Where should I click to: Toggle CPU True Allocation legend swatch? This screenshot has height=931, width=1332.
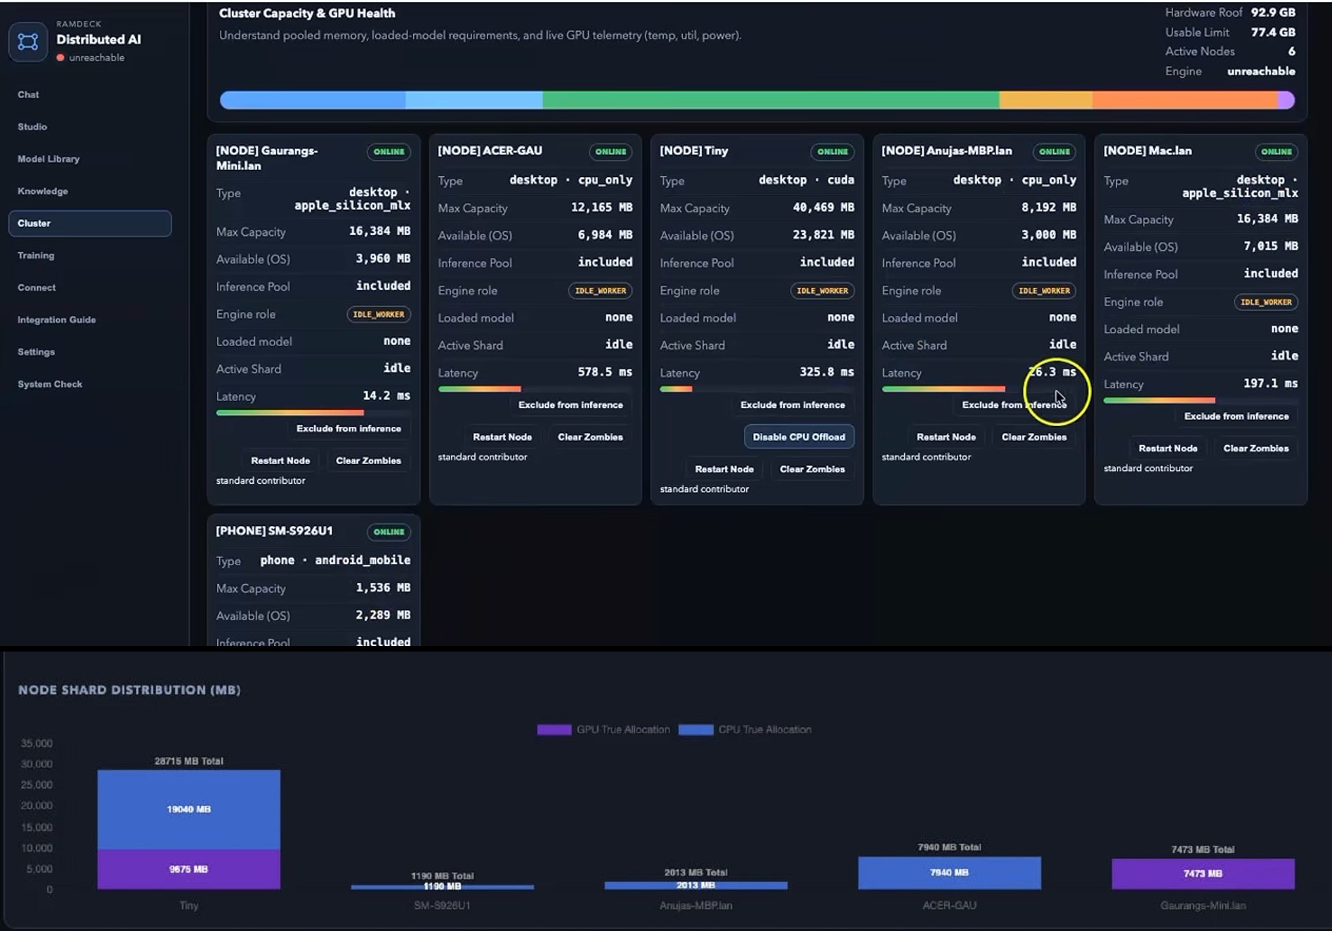coord(696,729)
